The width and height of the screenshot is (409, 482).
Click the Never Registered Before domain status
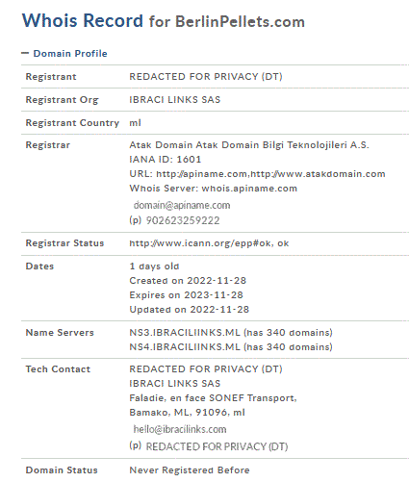click(190, 470)
